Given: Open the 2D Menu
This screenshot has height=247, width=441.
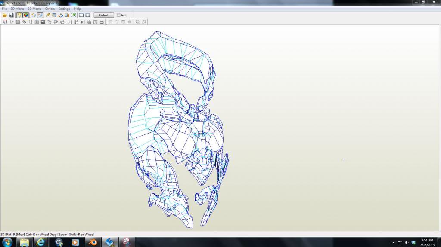Looking at the screenshot, I should (34, 9).
